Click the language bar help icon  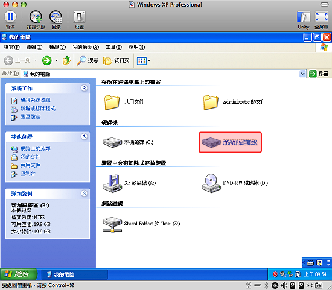click(x=319, y=263)
